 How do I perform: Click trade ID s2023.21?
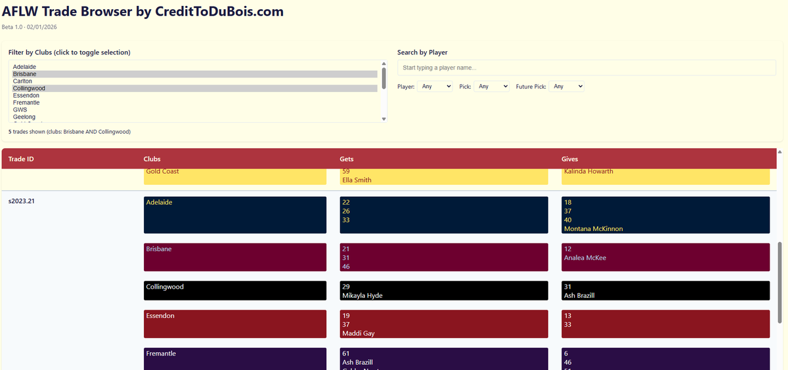point(22,201)
